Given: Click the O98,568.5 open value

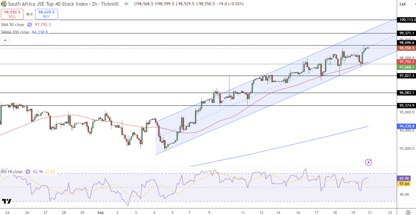Looking at the screenshot, I should click(143, 4).
